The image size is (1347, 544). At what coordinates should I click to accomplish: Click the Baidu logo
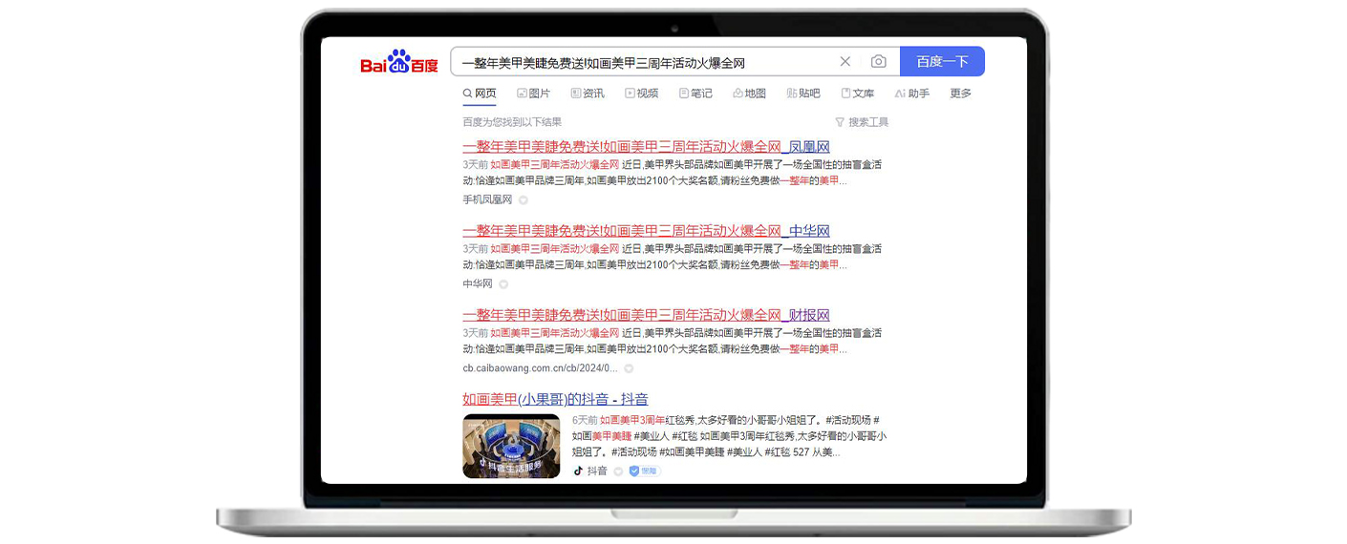click(399, 62)
